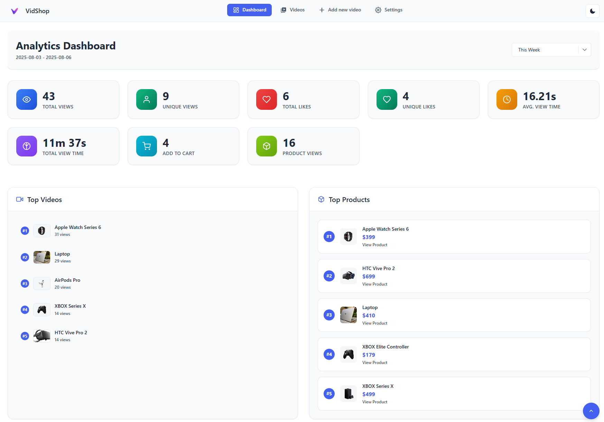Click the VidShop logo icon

[15, 11]
